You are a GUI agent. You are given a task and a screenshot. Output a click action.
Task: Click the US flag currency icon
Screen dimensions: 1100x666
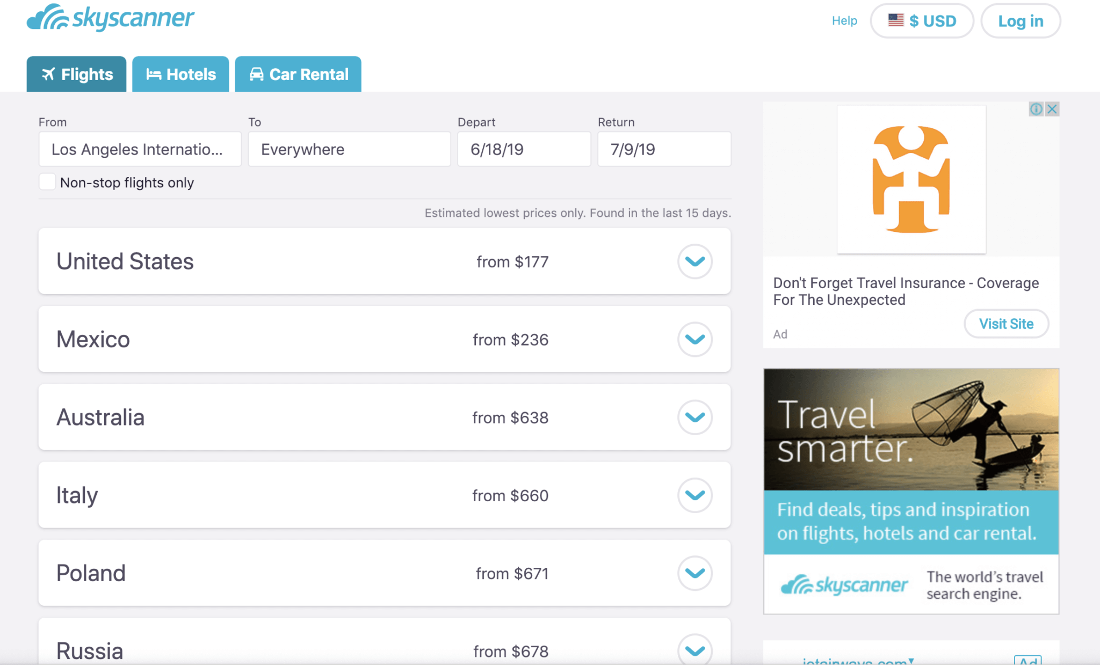pyautogui.click(x=895, y=20)
